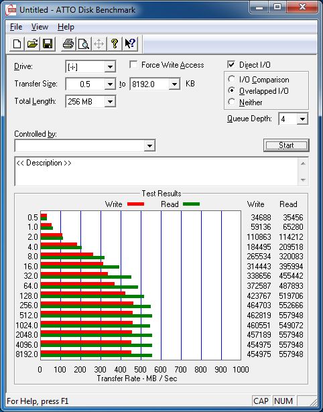The width and height of the screenshot is (323, 412).
Task: Print results using the printer icon
Action: coord(68,44)
